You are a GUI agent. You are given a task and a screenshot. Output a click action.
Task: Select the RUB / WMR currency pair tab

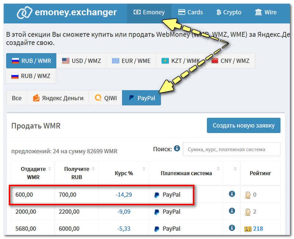31,61
